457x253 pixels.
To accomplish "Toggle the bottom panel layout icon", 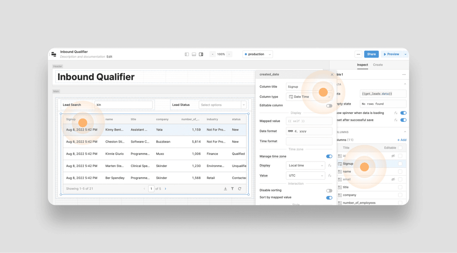I will tap(194, 54).
